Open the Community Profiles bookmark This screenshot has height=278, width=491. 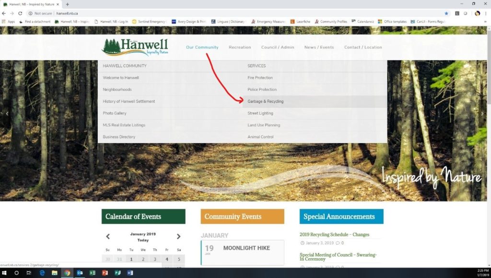[x=331, y=22]
